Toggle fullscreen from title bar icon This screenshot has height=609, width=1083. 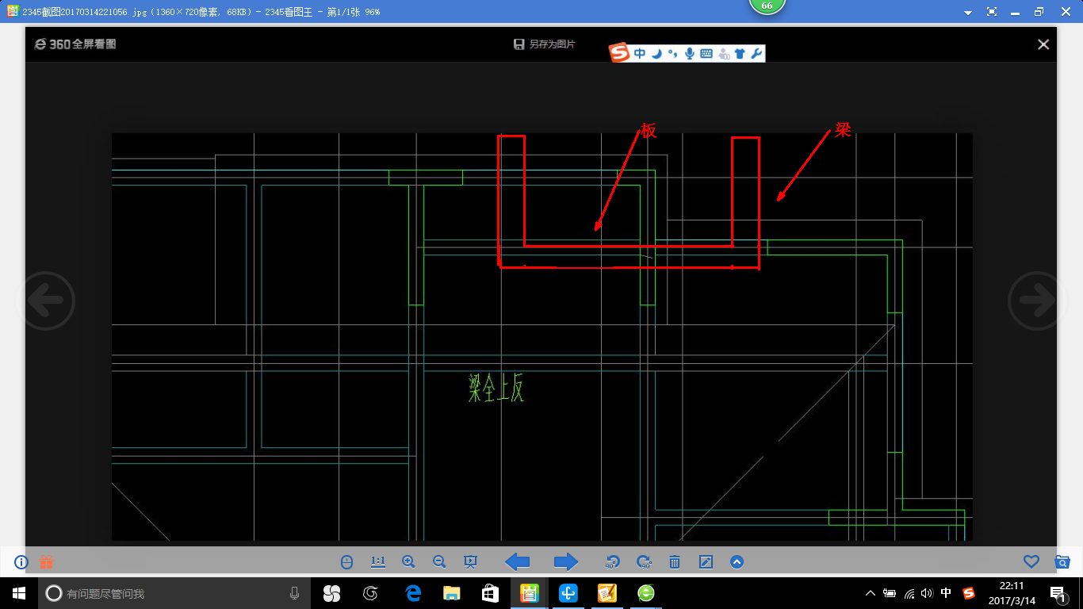point(992,12)
